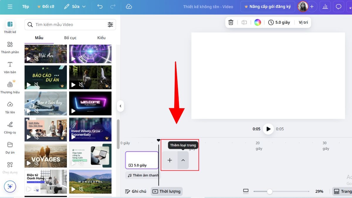352x198 pixels.
Task: Select the Hội An video template
Action: pos(46,54)
